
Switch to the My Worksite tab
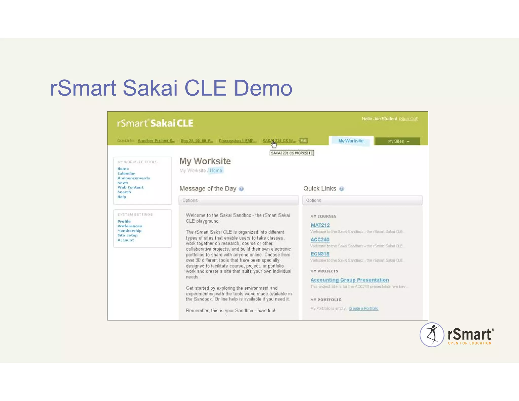click(351, 141)
